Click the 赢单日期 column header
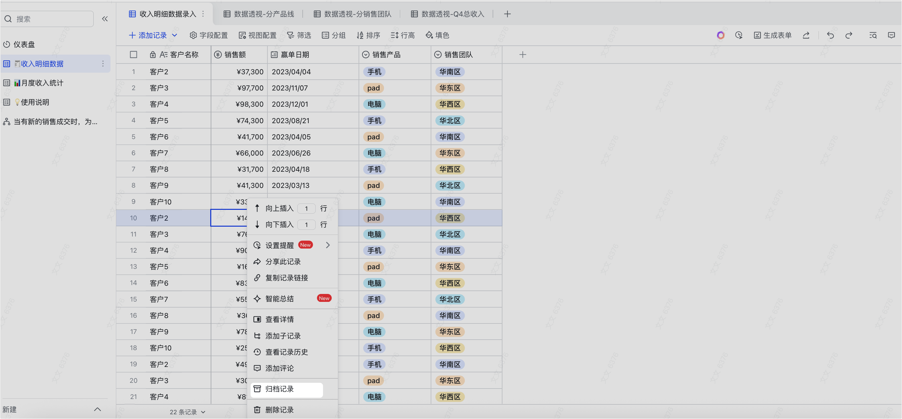This screenshot has width=902, height=419. coord(313,55)
